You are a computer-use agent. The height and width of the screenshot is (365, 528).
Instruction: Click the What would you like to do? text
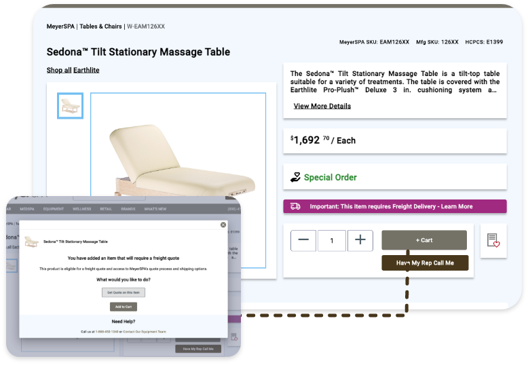(x=124, y=280)
